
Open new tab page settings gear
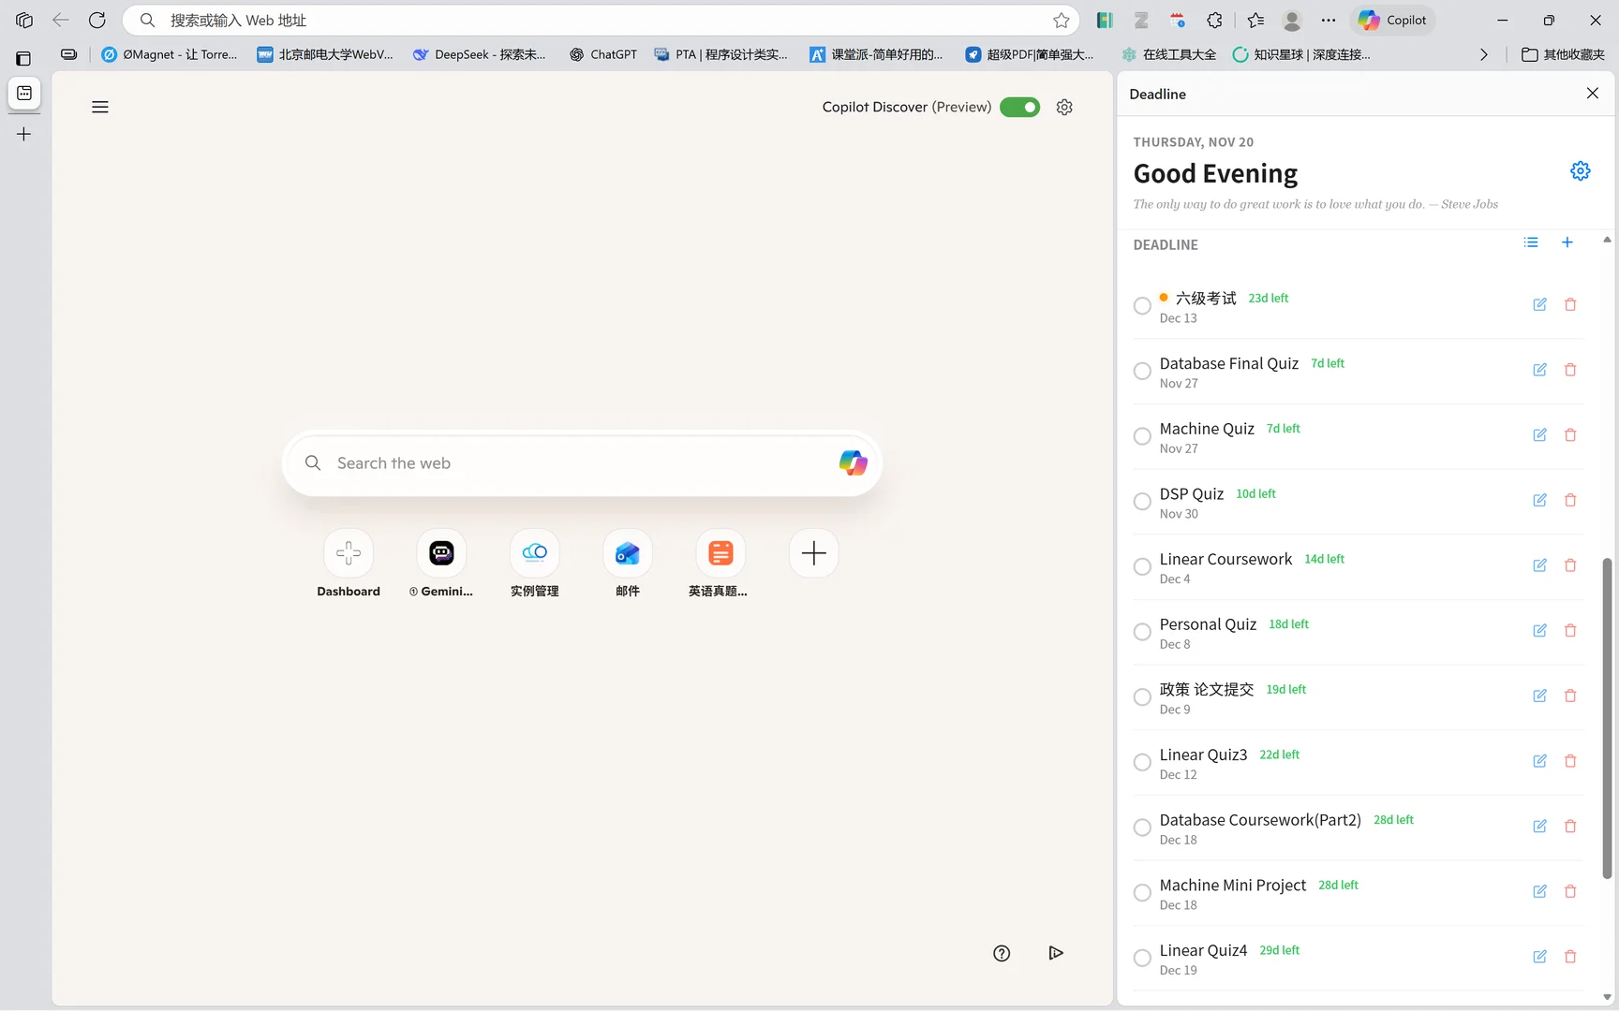(1064, 107)
